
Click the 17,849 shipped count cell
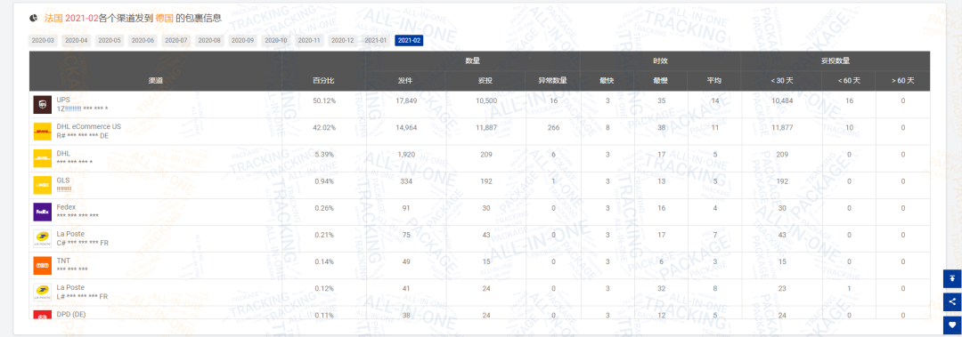407,100
